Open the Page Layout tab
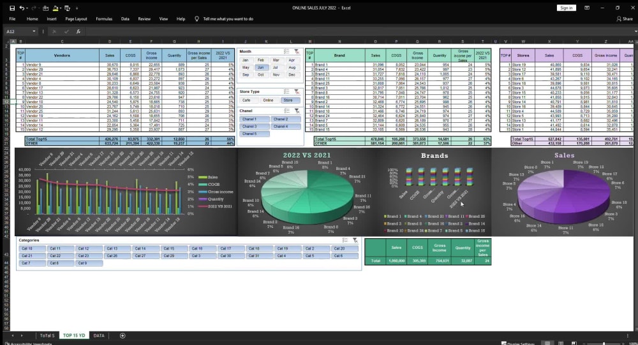This screenshot has width=638, height=345. [76, 18]
